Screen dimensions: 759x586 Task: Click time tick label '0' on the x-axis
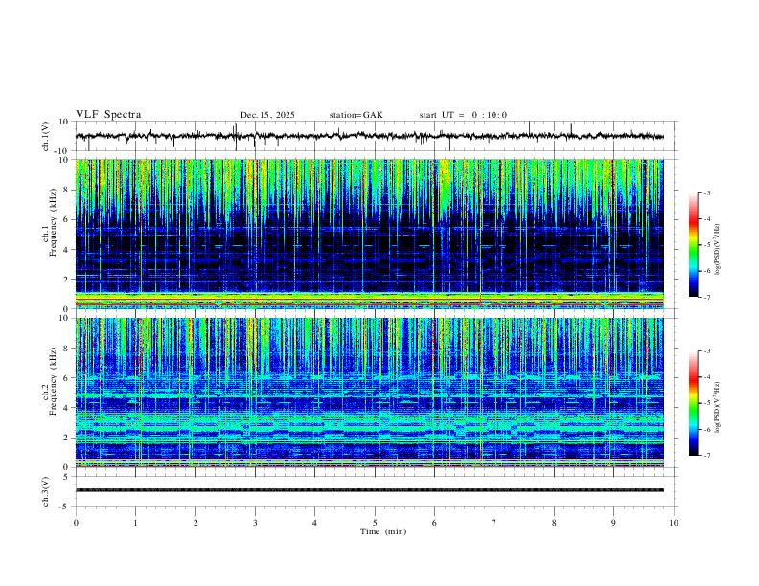click(x=76, y=523)
